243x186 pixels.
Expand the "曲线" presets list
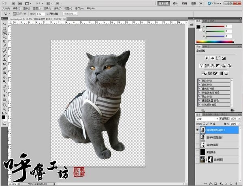coord(199,84)
